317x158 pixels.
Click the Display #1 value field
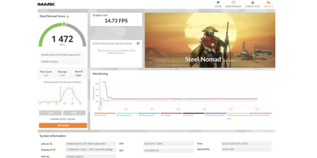[x=91, y=150]
